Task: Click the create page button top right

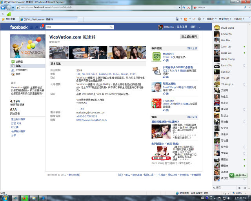Action: [189, 37]
